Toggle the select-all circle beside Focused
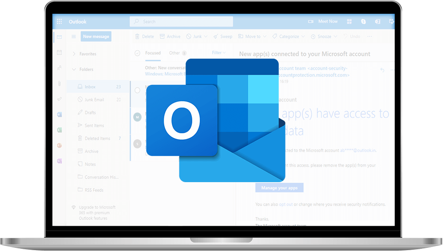Image resolution: width=444 pixels, height=251 pixels. point(137,53)
